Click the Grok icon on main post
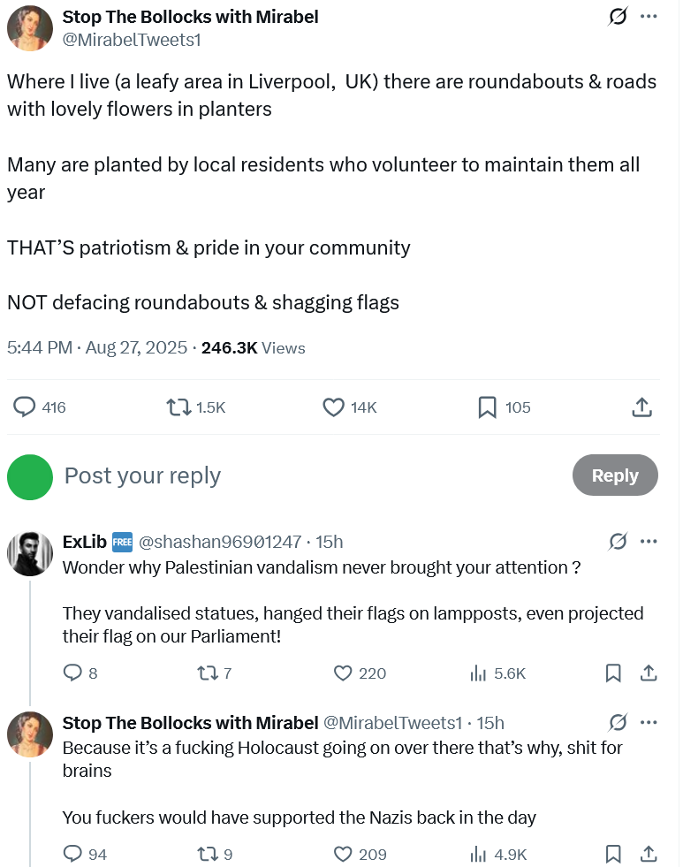This screenshot has height=867, width=683. pyautogui.click(x=618, y=17)
